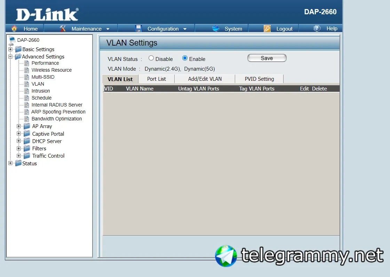Open the Home menu item

coord(31,29)
